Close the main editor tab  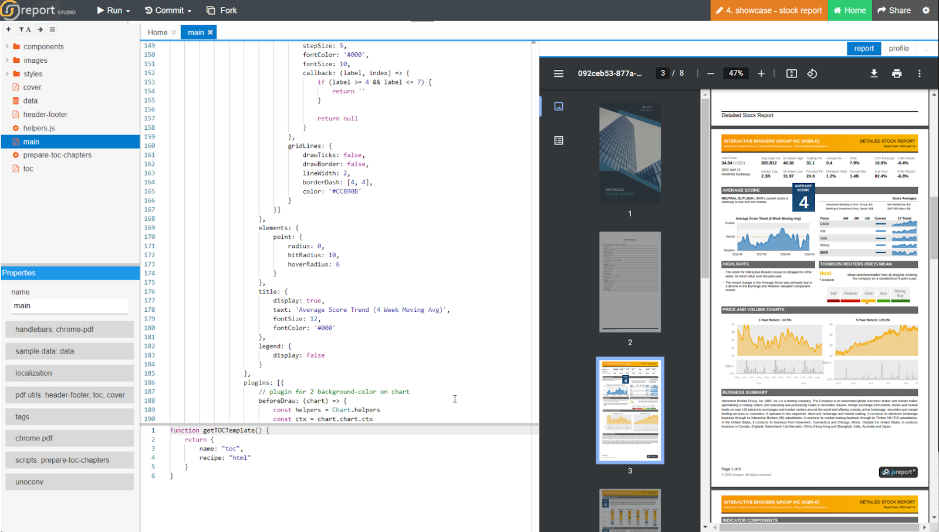pyautogui.click(x=210, y=32)
